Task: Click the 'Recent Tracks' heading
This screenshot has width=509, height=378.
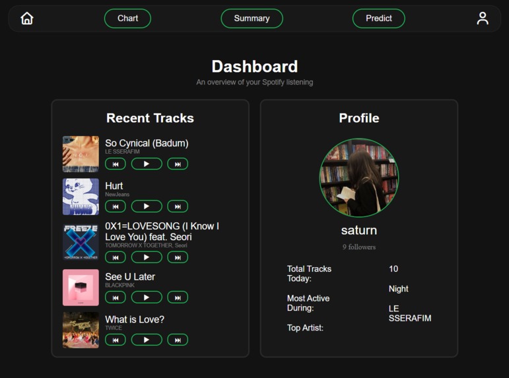Action: [150, 118]
